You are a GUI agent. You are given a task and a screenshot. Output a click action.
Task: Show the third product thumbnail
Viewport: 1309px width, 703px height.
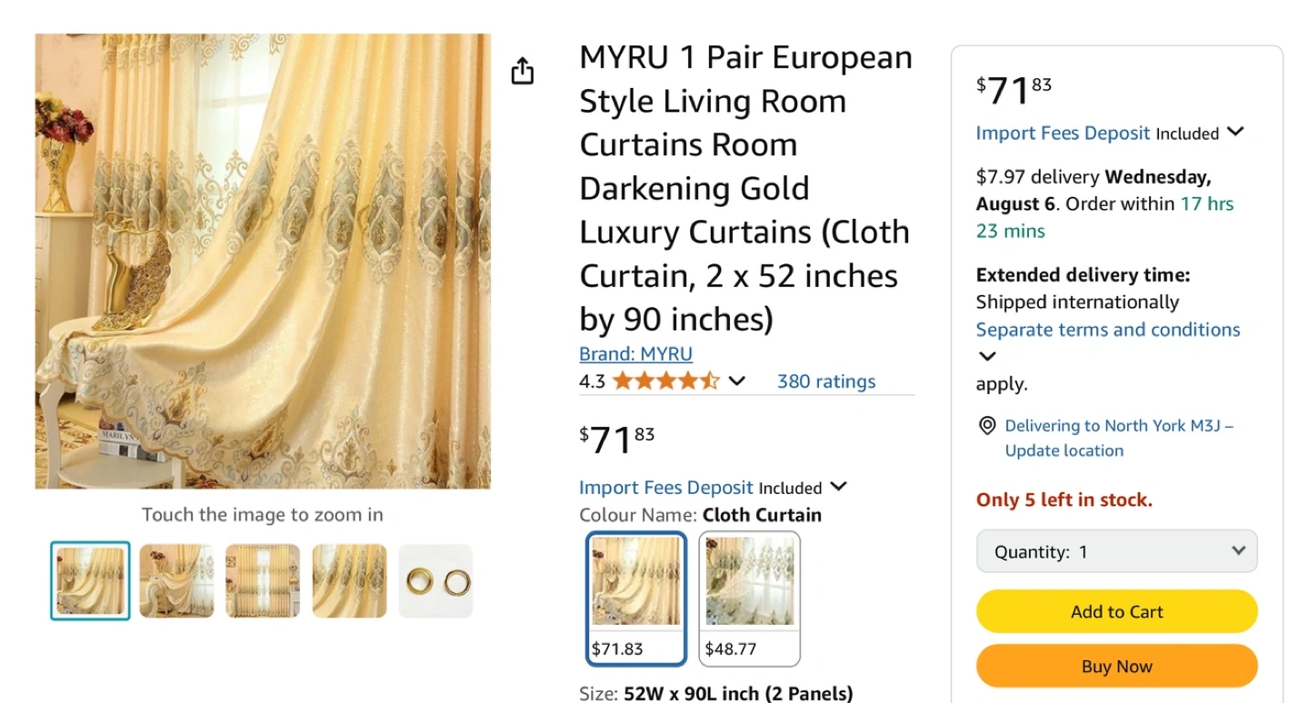[x=263, y=581]
